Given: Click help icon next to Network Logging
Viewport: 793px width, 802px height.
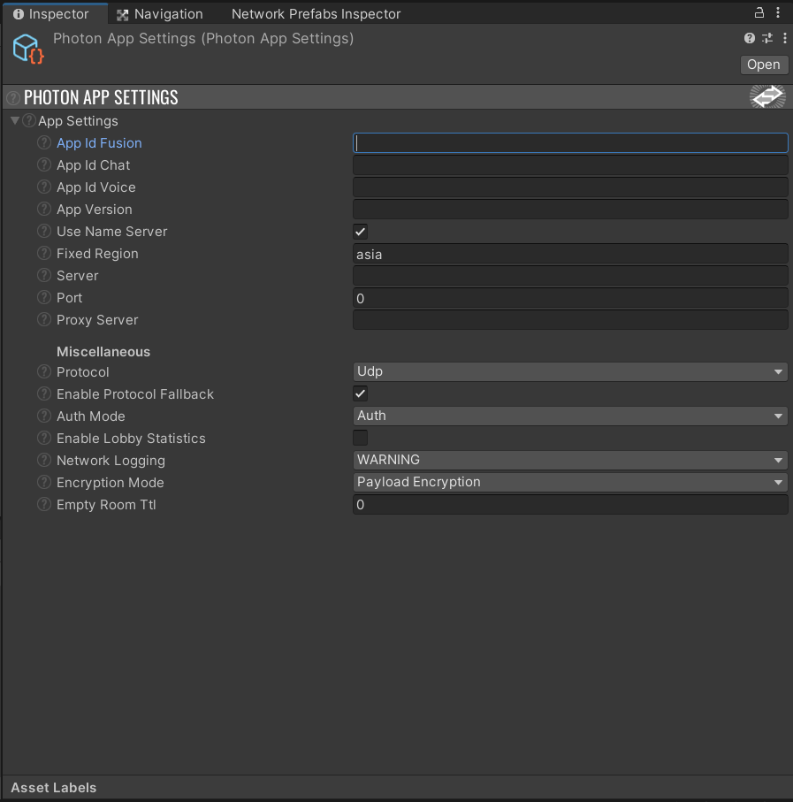Looking at the screenshot, I should coord(44,460).
